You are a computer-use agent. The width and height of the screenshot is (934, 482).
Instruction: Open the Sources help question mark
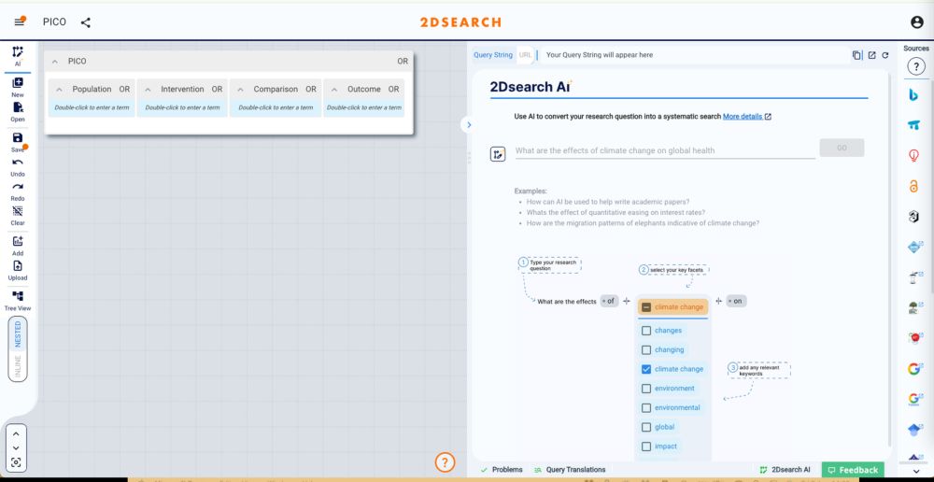pyautogui.click(x=915, y=66)
